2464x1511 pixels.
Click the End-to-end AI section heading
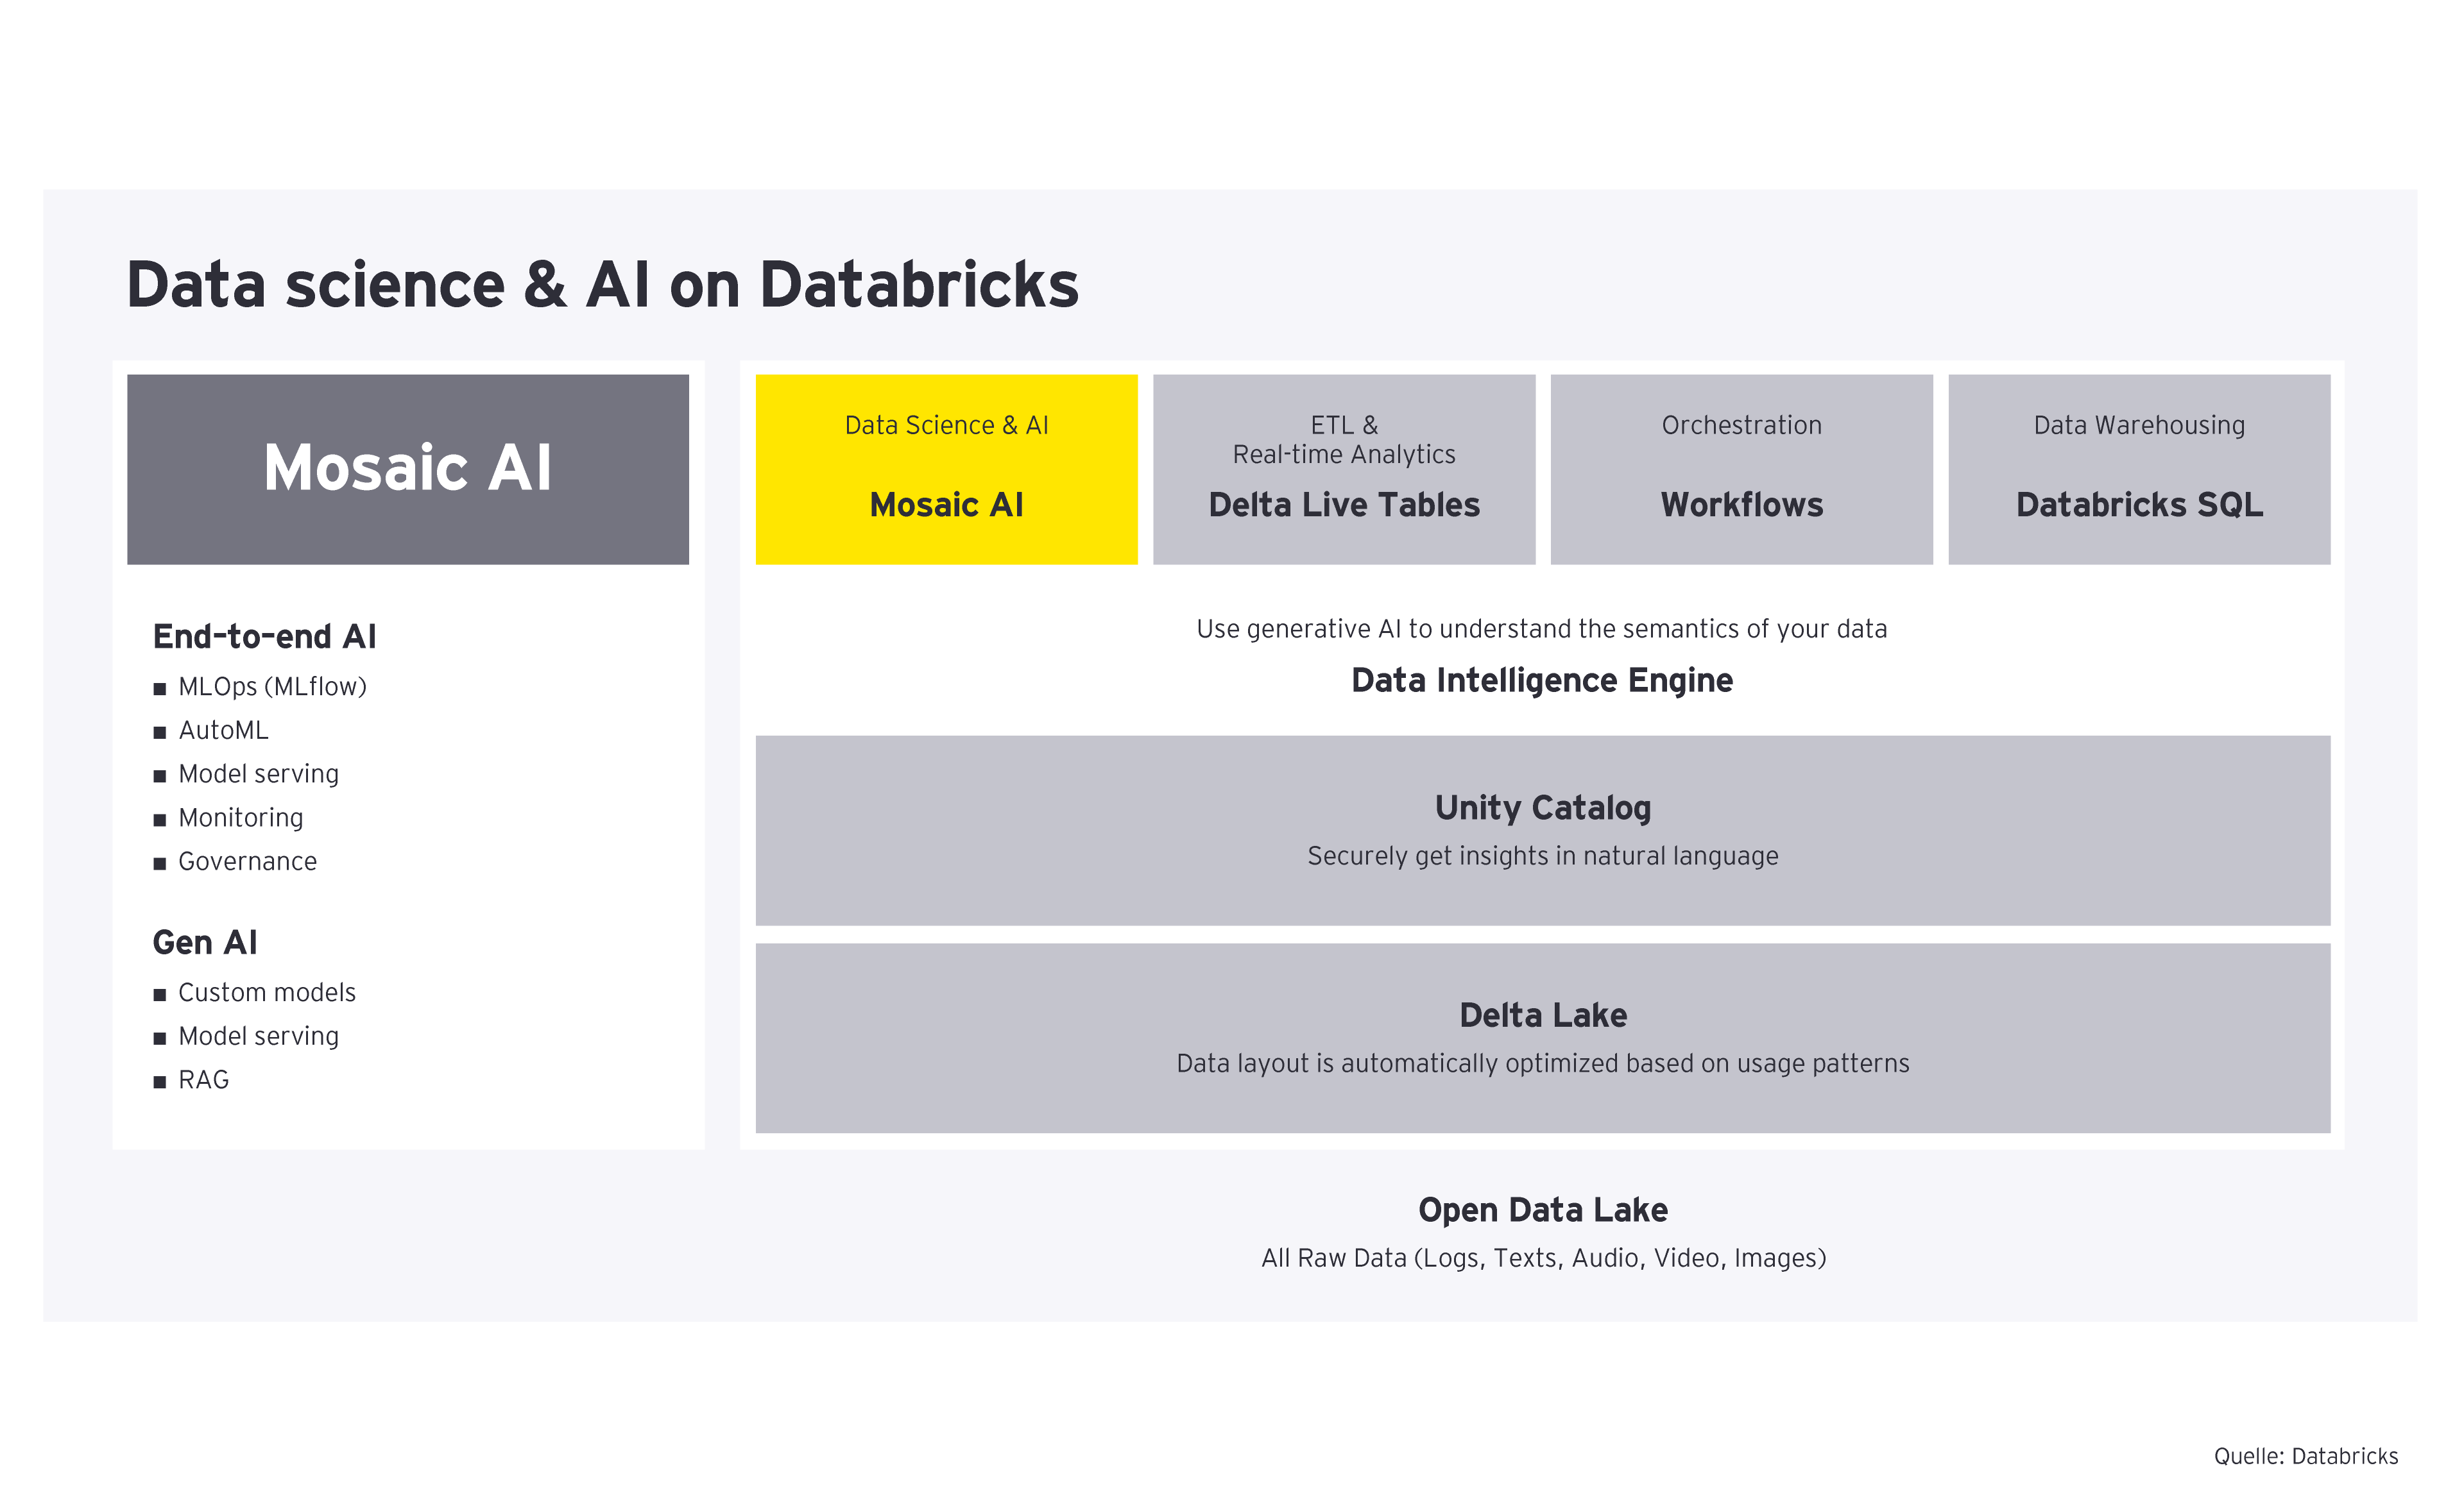coord(264,637)
